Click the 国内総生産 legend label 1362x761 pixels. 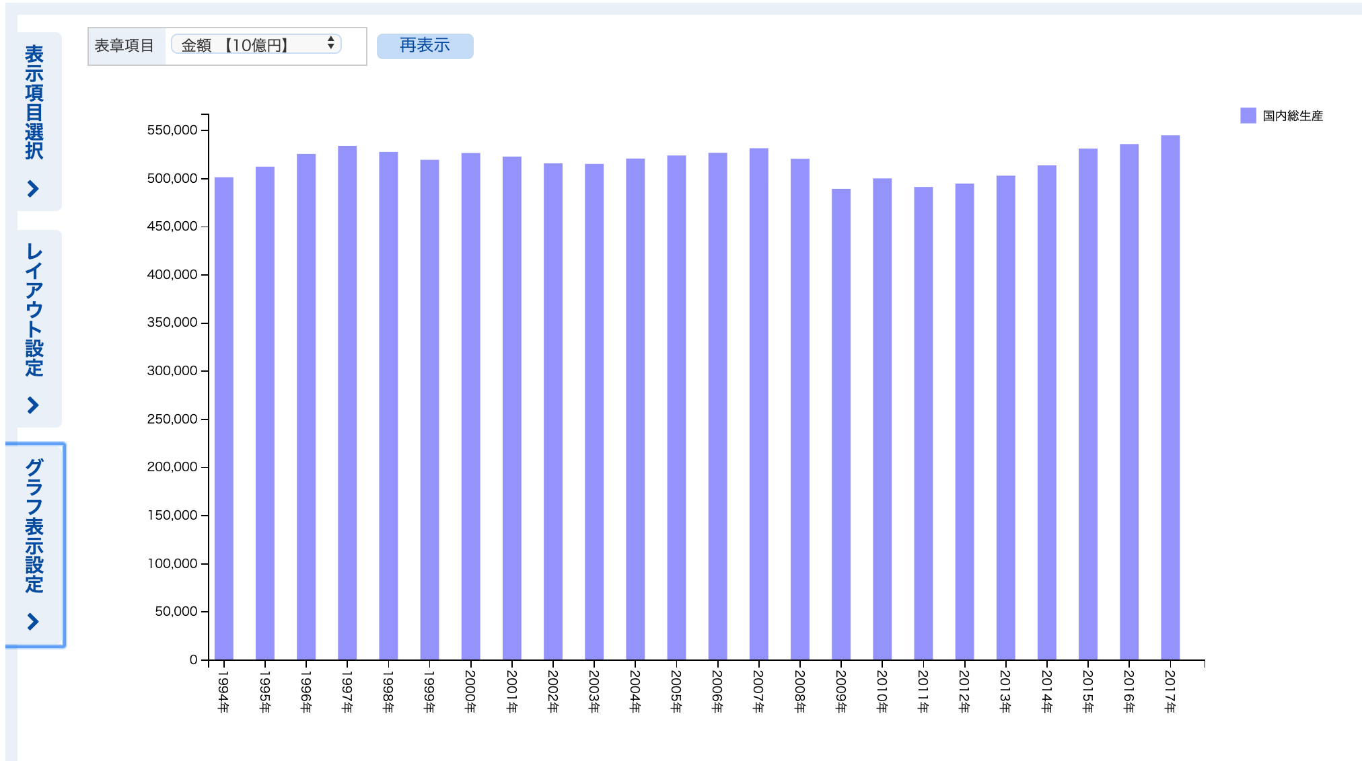pos(1293,116)
